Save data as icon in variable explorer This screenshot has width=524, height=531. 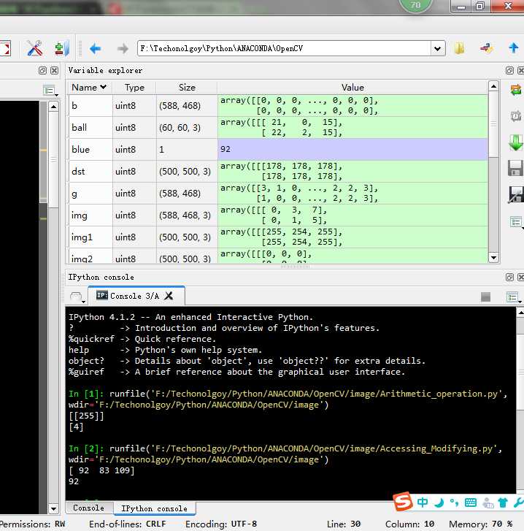tap(516, 195)
